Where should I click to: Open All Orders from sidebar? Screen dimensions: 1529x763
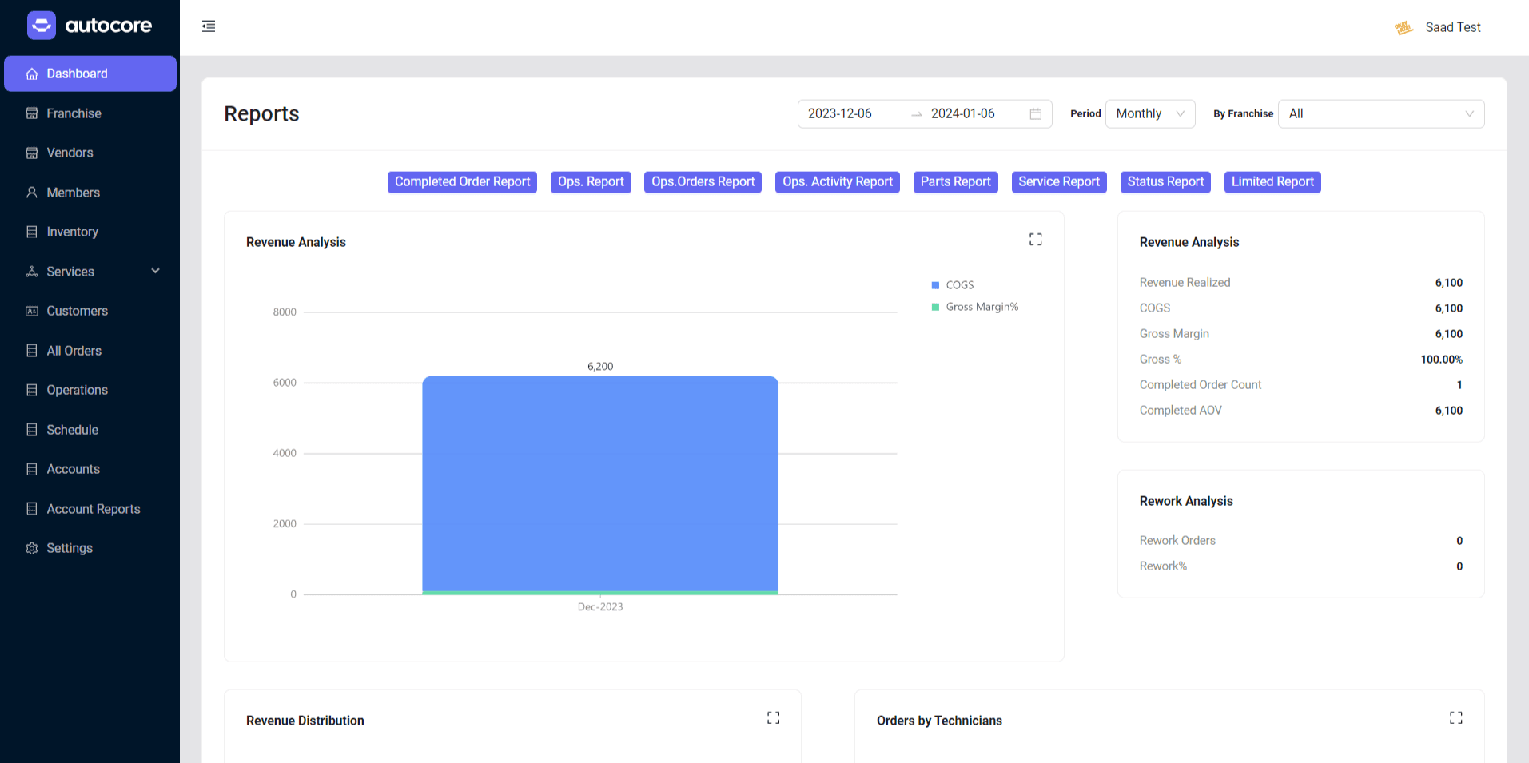click(90, 351)
